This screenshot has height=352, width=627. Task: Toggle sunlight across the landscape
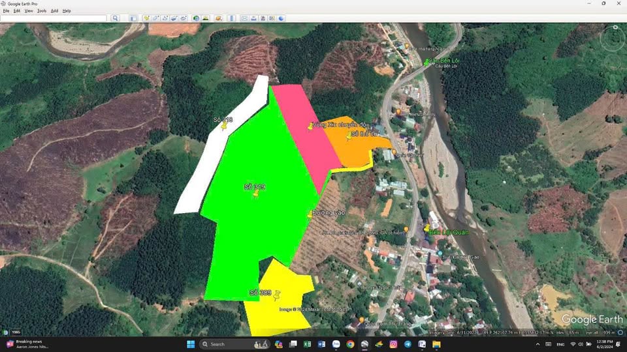tap(205, 18)
